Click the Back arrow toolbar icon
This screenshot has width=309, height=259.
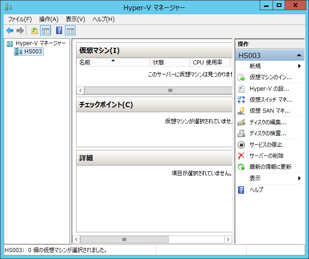point(10,30)
